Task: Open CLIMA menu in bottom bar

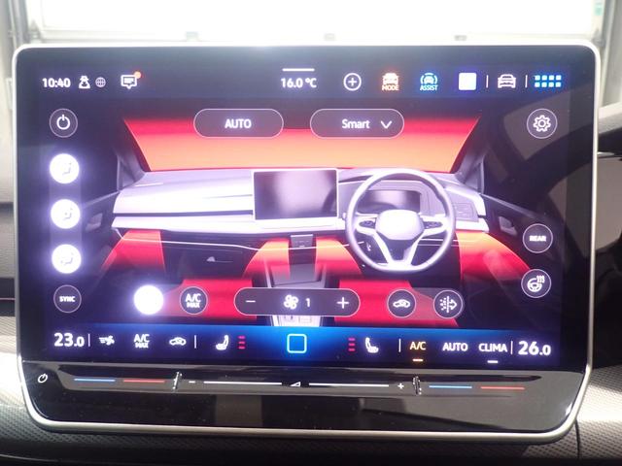Action: pos(493,348)
